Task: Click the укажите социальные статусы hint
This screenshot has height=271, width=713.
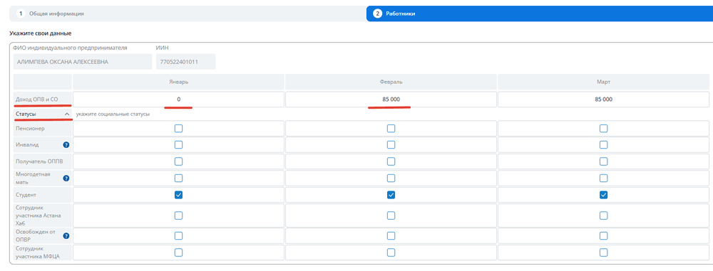Action: coord(113,114)
